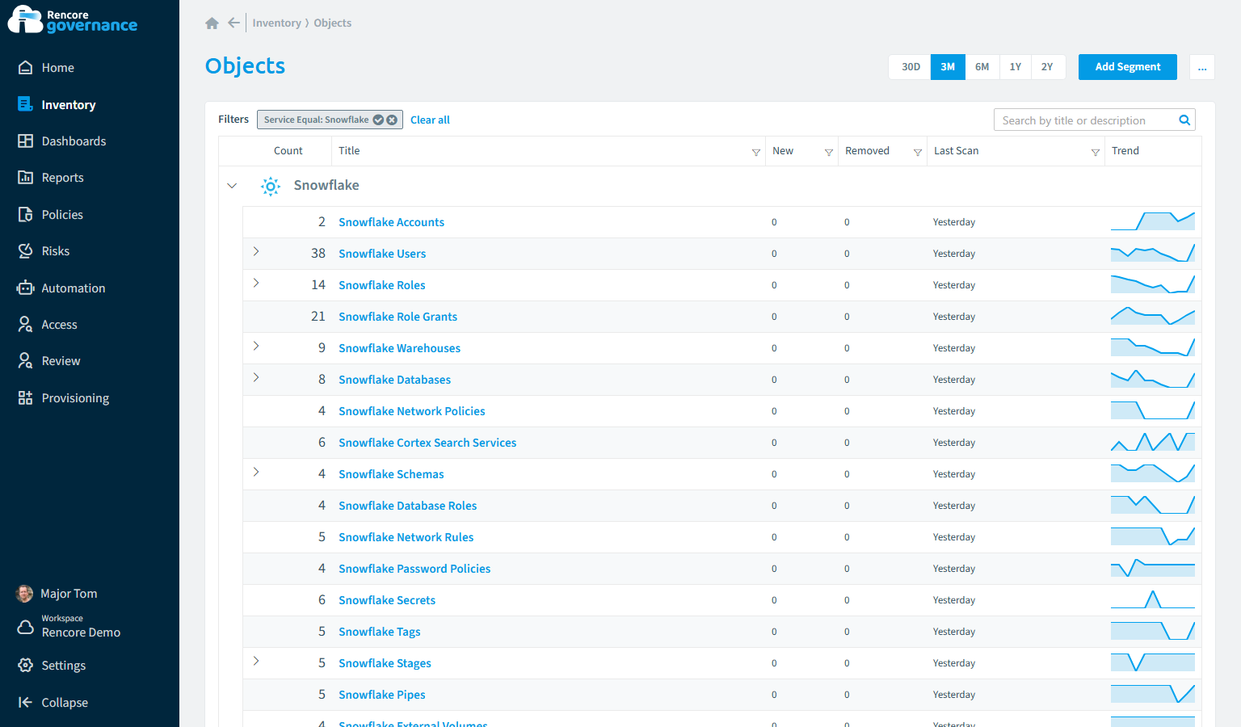This screenshot has height=727, width=1241.
Task: Open the Last Scan column filter icon
Action: click(x=1096, y=152)
